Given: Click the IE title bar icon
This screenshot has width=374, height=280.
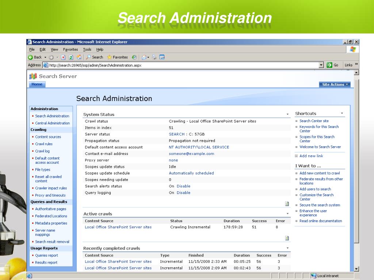Looking at the screenshot, I should [29, 42].
